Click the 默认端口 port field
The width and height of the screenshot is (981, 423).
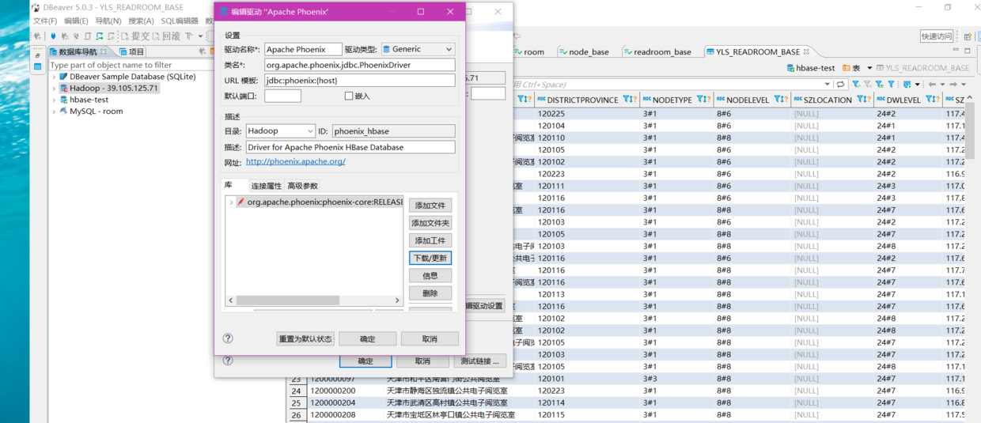click(282, 96)
